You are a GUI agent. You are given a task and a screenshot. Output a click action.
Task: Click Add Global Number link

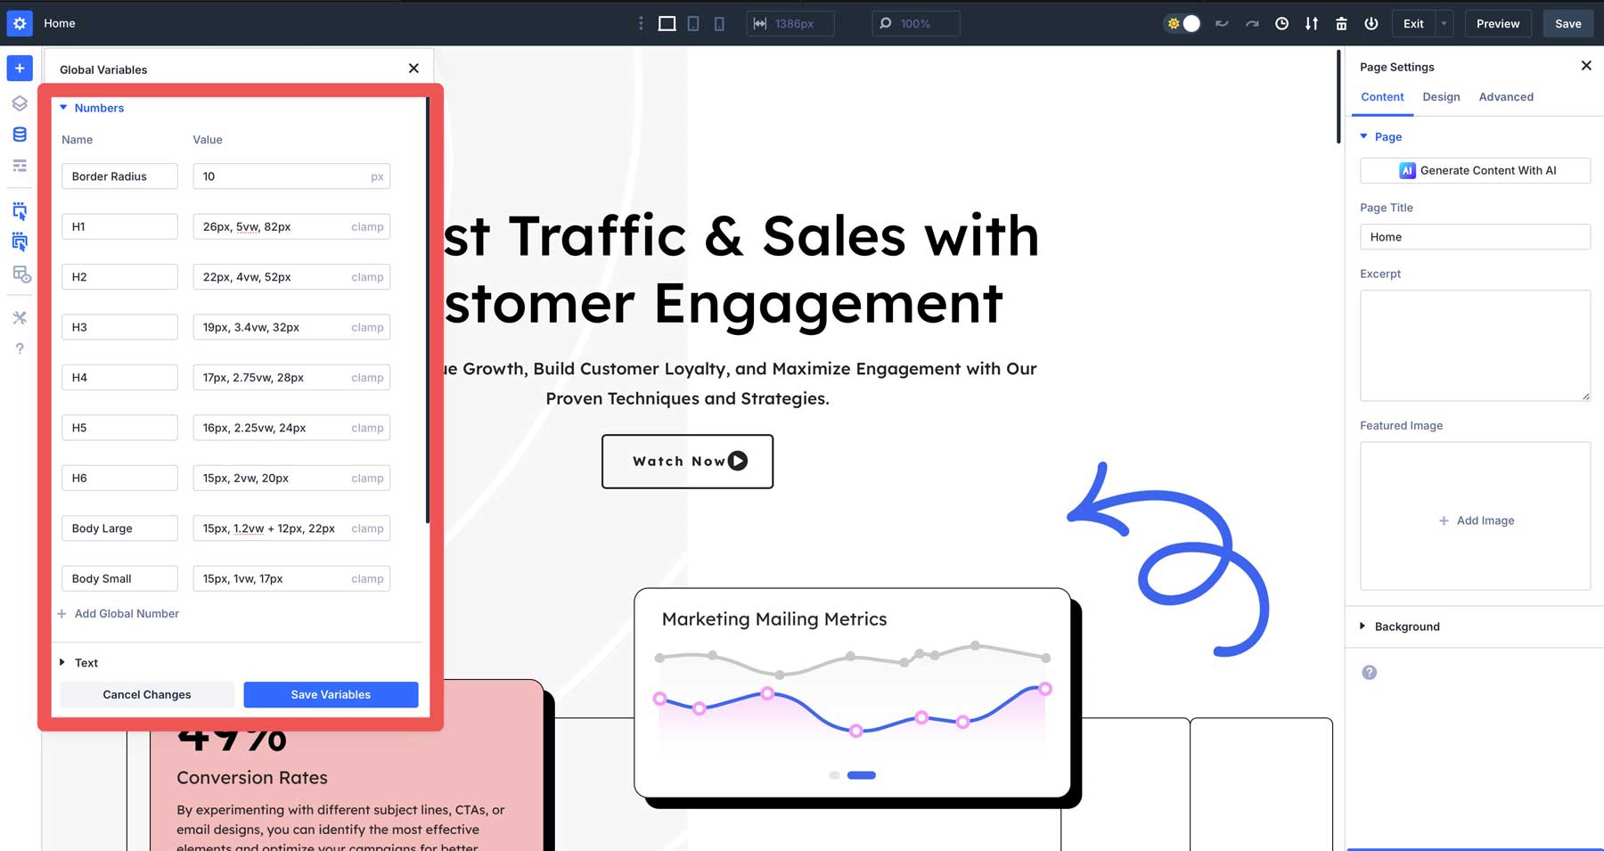click(119, 613)
